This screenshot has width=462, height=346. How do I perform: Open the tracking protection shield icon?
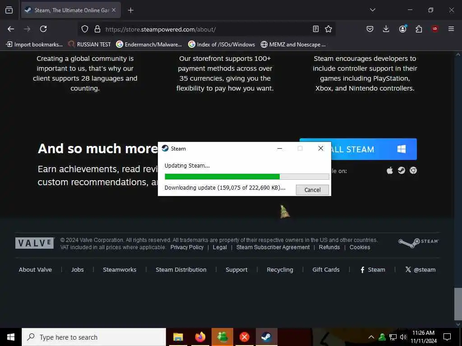[85, 29]
